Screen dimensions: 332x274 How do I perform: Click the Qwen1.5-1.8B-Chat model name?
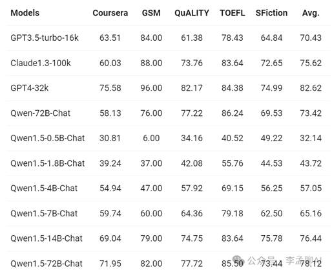48,163
